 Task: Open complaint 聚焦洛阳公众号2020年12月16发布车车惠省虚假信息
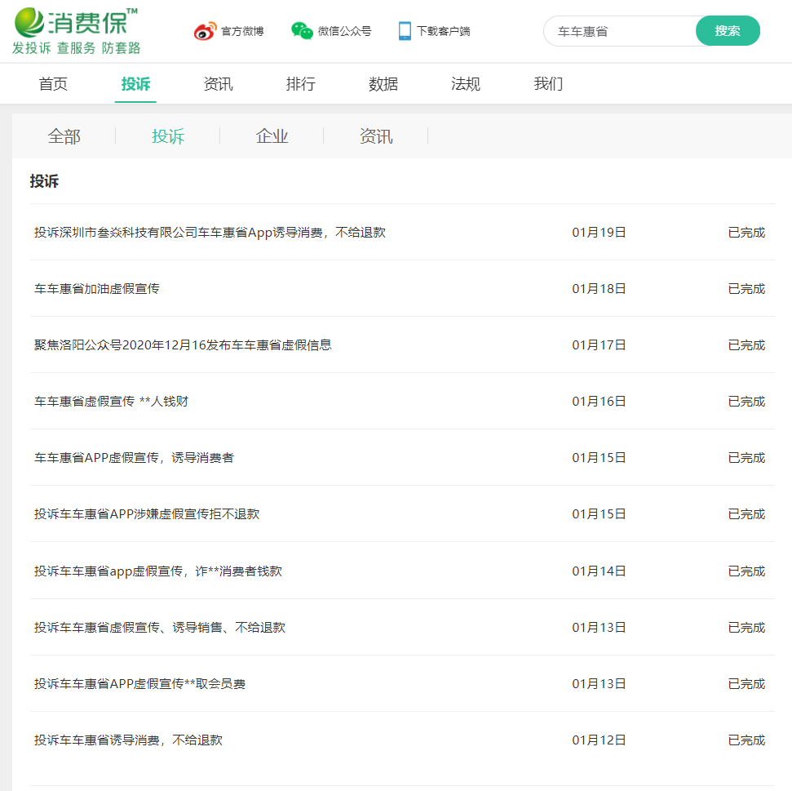[x=183, y=345]
